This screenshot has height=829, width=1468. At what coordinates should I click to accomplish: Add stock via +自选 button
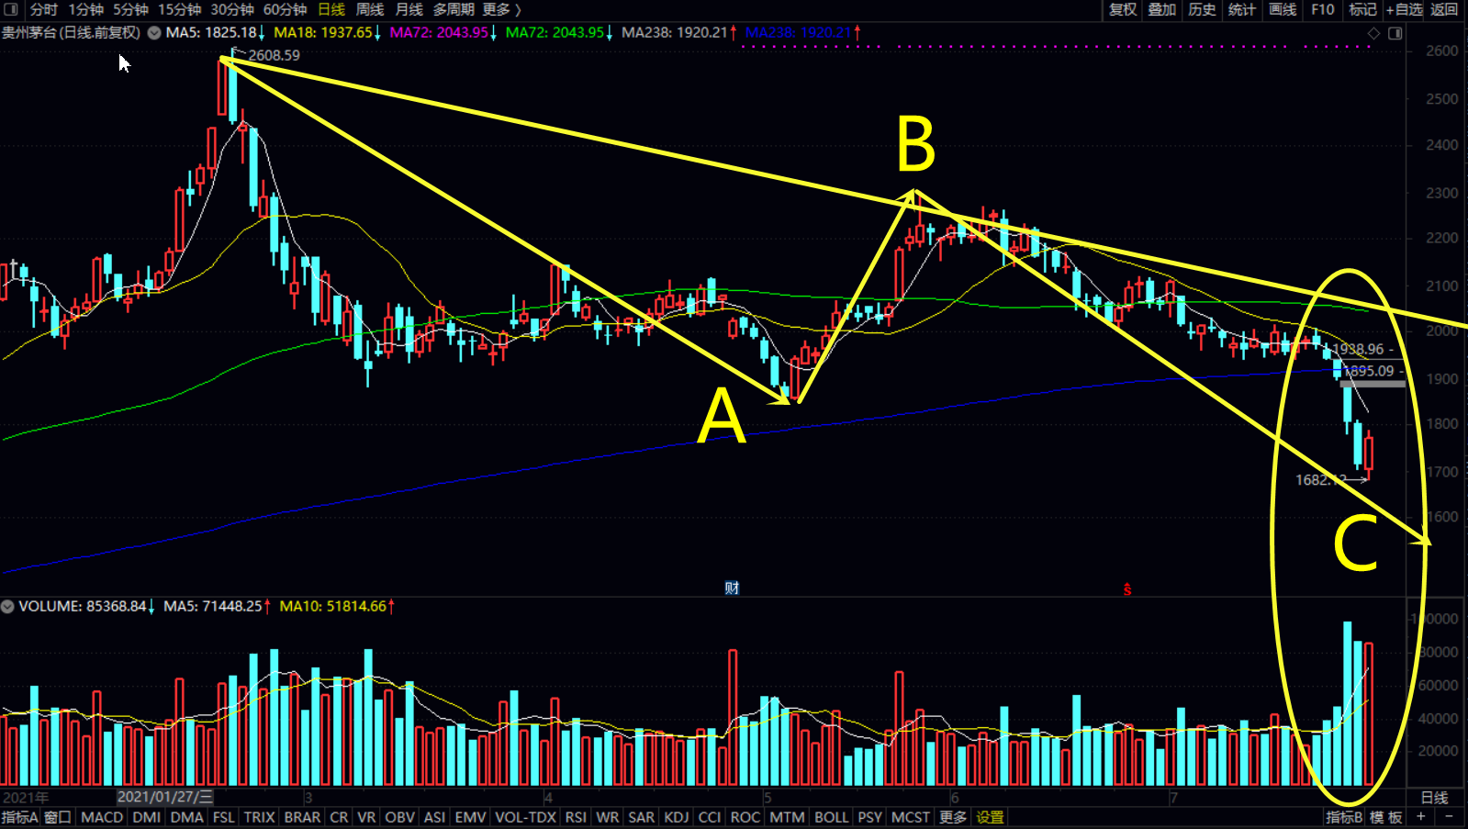coord(1405,9)
